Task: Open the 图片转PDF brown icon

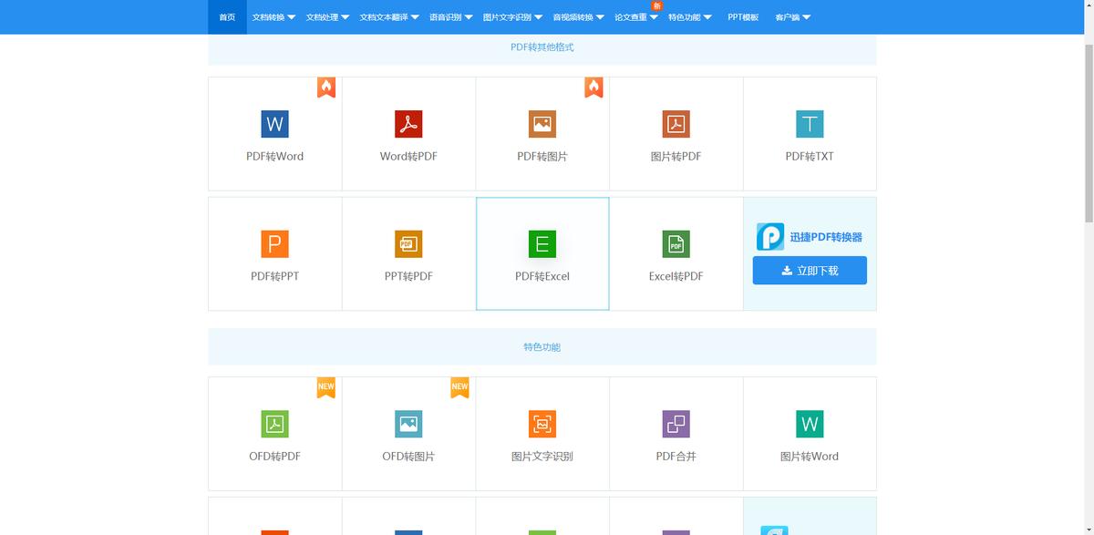Action: (x=676, y=124)
